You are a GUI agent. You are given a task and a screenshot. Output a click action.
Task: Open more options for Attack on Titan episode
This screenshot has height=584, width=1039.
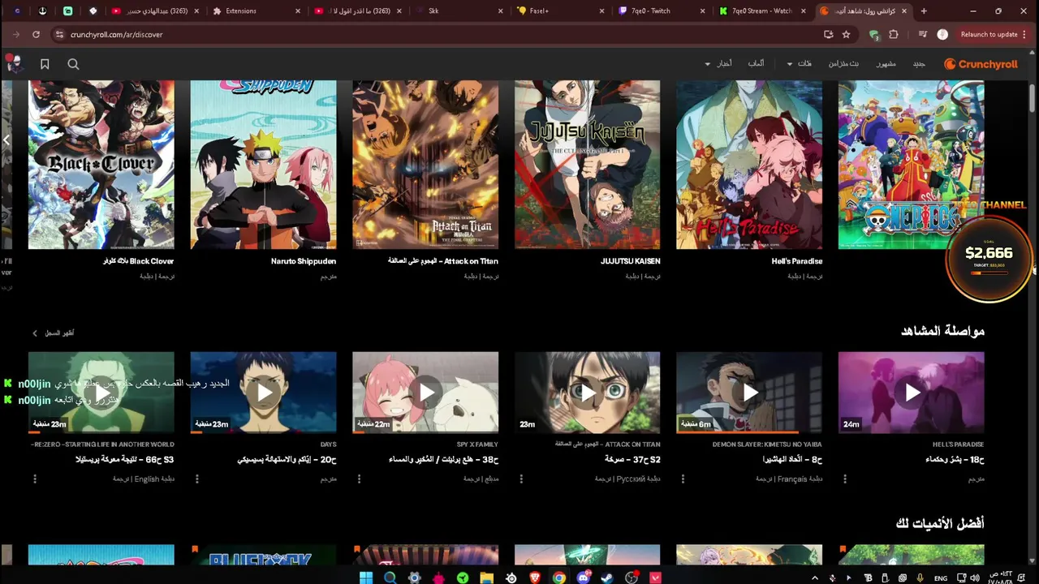coord(521,479)
